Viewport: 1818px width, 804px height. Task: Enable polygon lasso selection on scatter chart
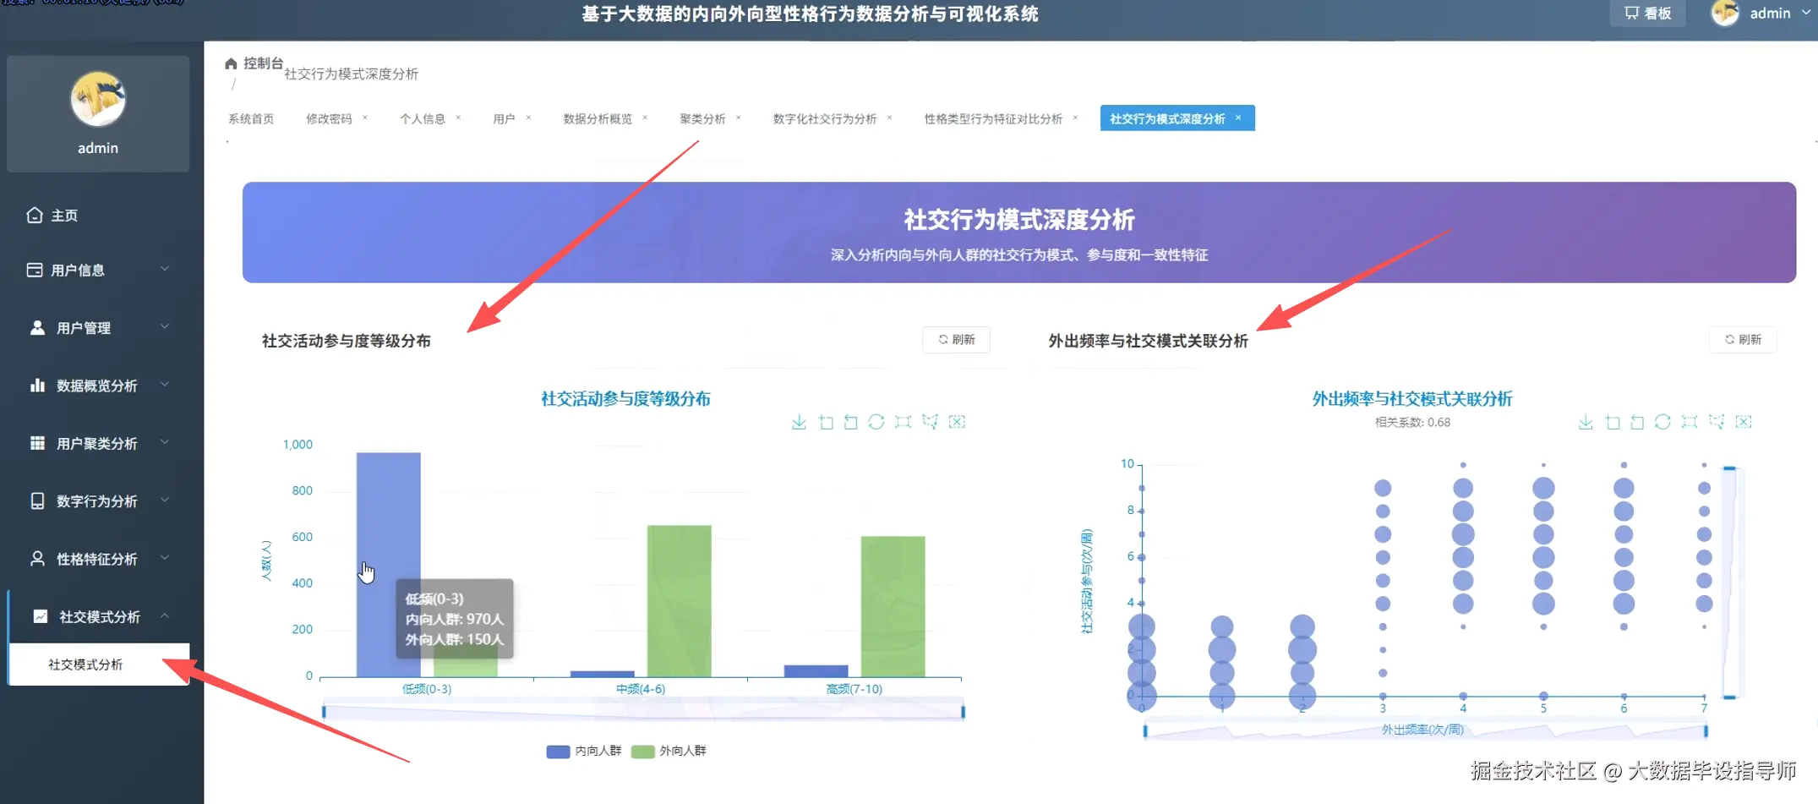pyautogui.click(x=1715, y=421)
